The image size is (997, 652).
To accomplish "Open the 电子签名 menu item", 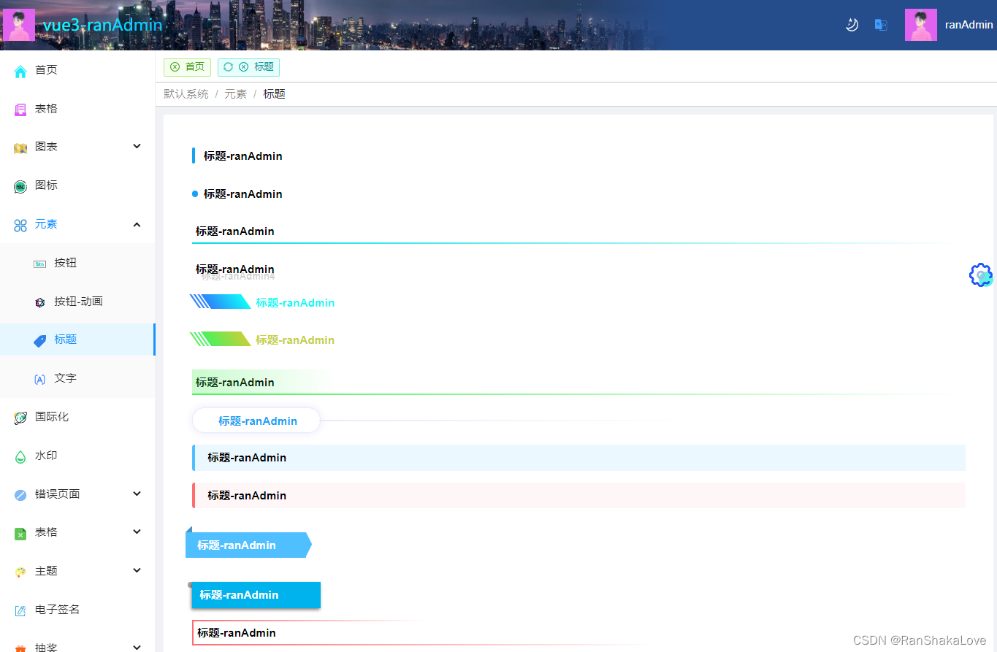I will click(77, 610).
